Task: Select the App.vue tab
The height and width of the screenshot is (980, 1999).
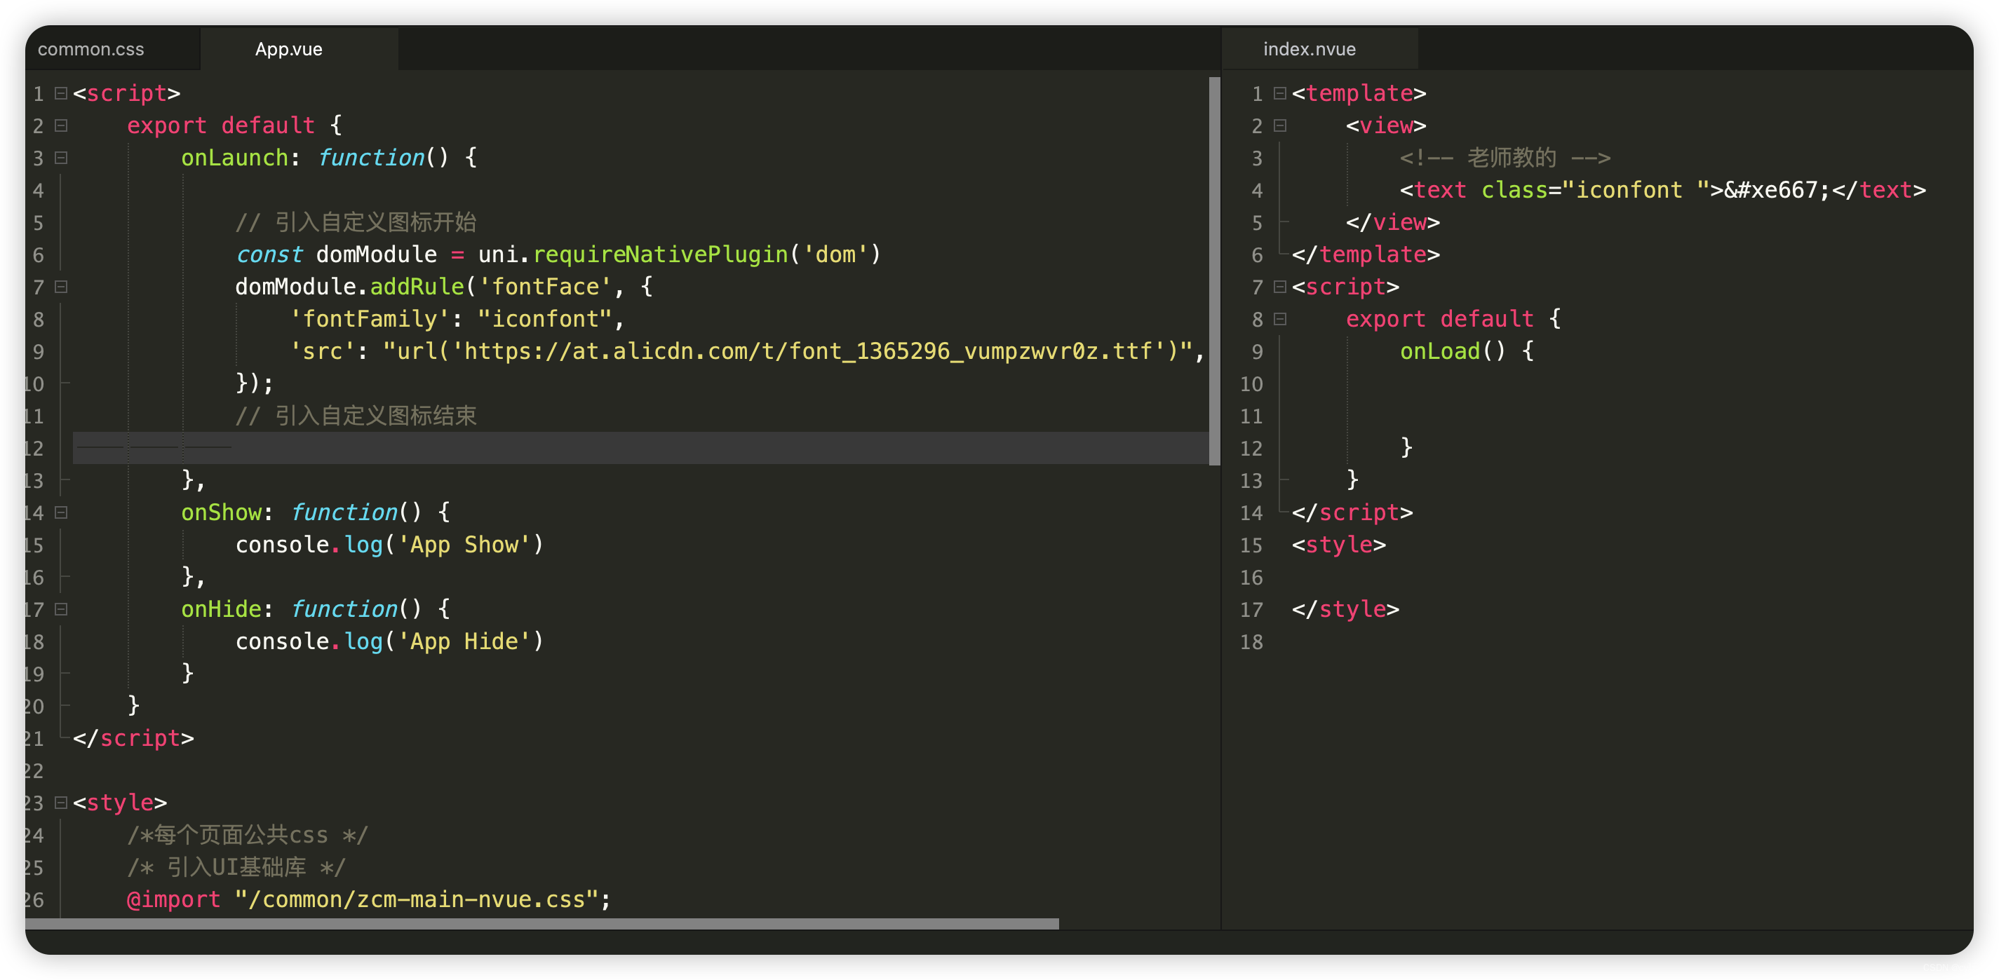Action: pyautogui.click(x=289, y=50)
